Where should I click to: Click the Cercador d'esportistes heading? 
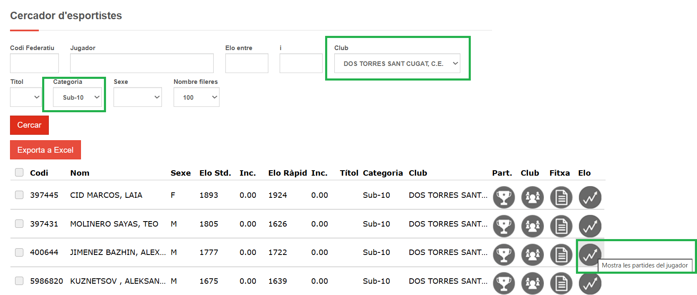[x=66, y=15]
